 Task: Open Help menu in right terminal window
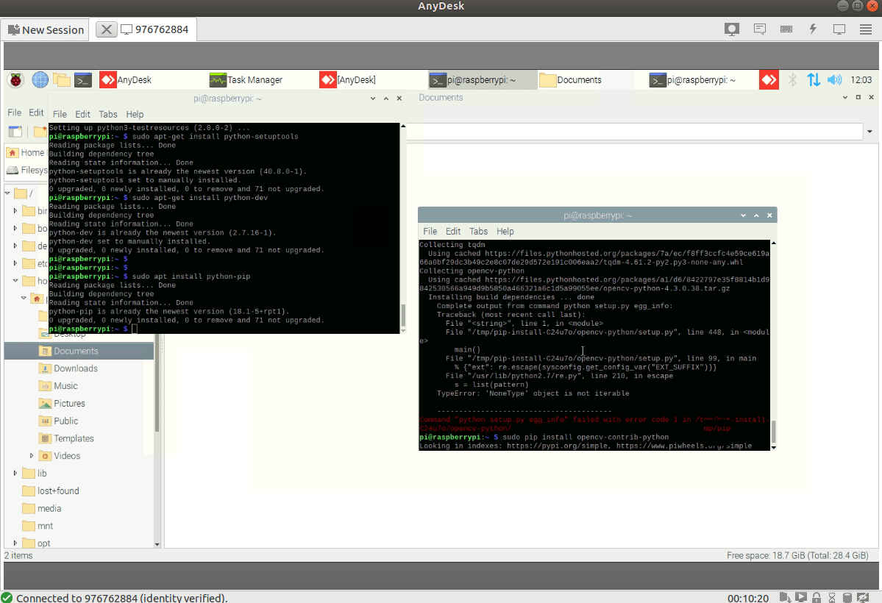505,231
